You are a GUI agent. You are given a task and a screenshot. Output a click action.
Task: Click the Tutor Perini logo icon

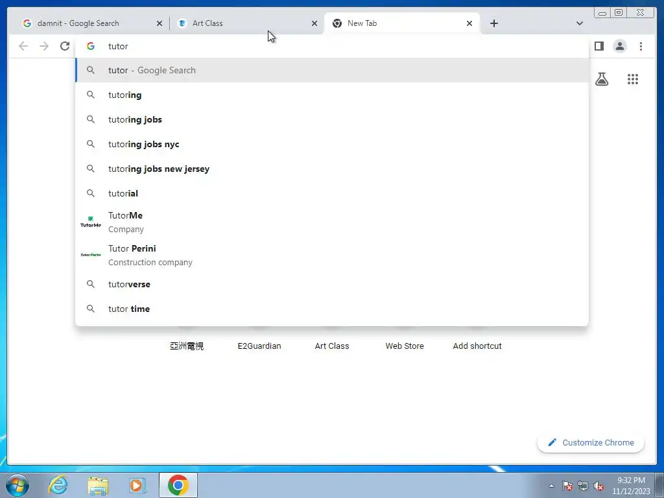[91, 255]
